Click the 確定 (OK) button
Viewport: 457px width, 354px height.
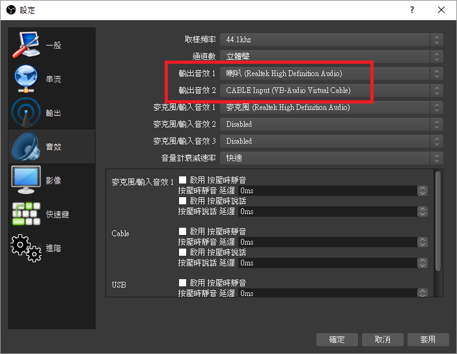(x=337, y=340)
